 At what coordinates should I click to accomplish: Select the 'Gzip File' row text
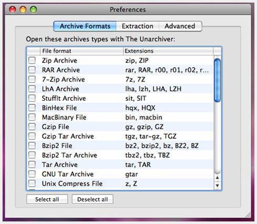(56, 126)
